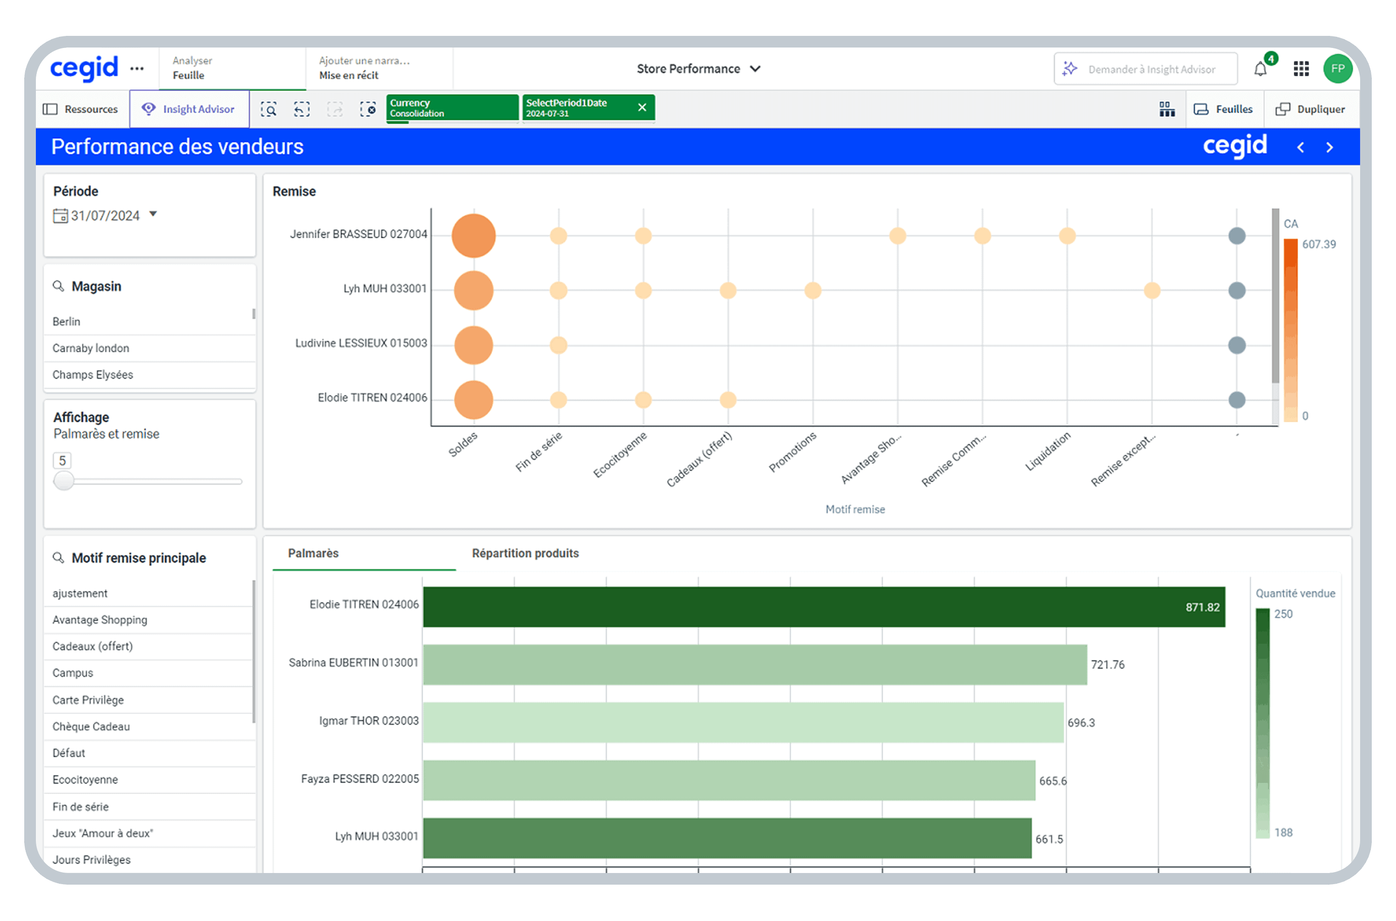
Task: Open the Currency Consolidation selection
Action: point(452,108)
